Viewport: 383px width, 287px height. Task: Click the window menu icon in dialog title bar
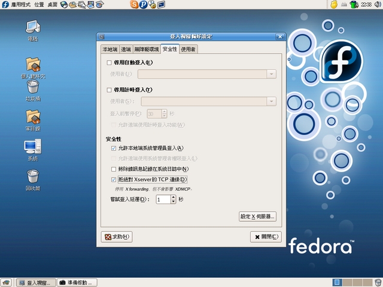102,36
